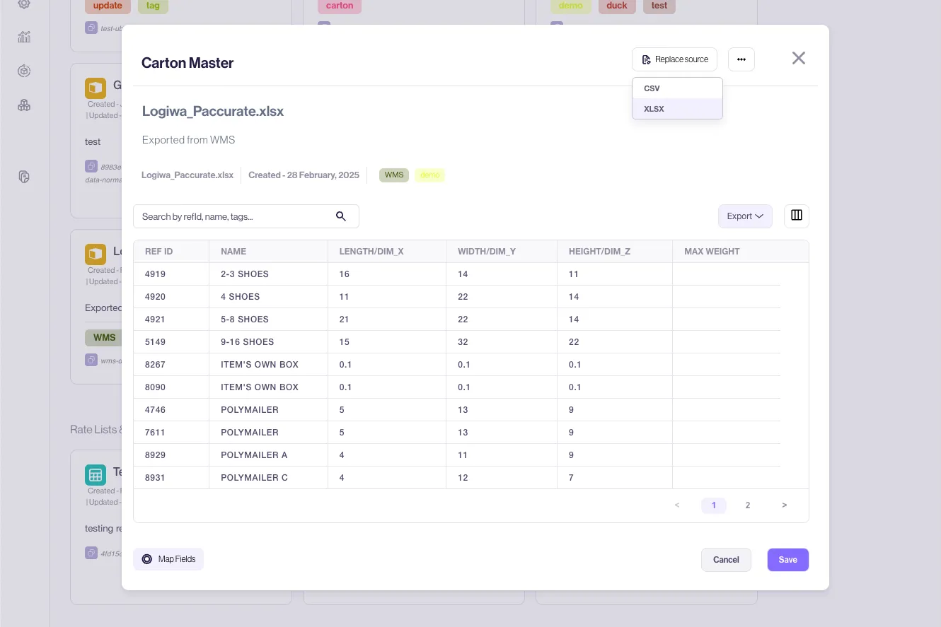Open the Export dropdown
Image resolution: width=941 pixels, height=627 pixels.
tap(745, 216)
